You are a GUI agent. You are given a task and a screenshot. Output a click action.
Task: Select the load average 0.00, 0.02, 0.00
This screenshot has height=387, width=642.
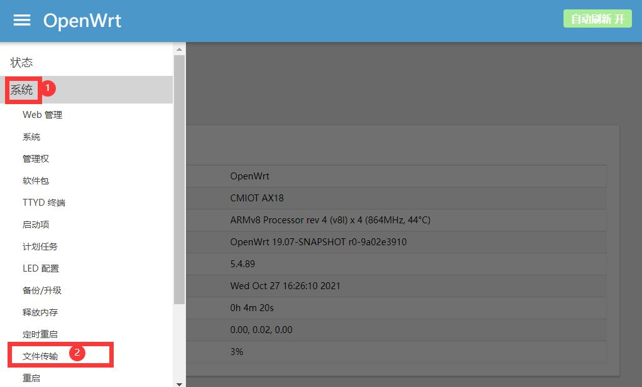pyautogui.click(x=261, y=330)
